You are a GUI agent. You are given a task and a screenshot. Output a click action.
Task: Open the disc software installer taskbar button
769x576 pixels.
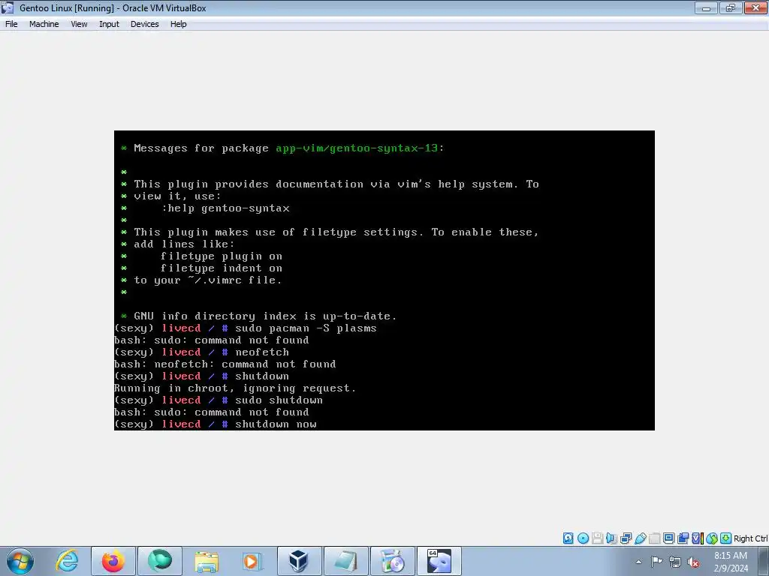tap(392, 561)
